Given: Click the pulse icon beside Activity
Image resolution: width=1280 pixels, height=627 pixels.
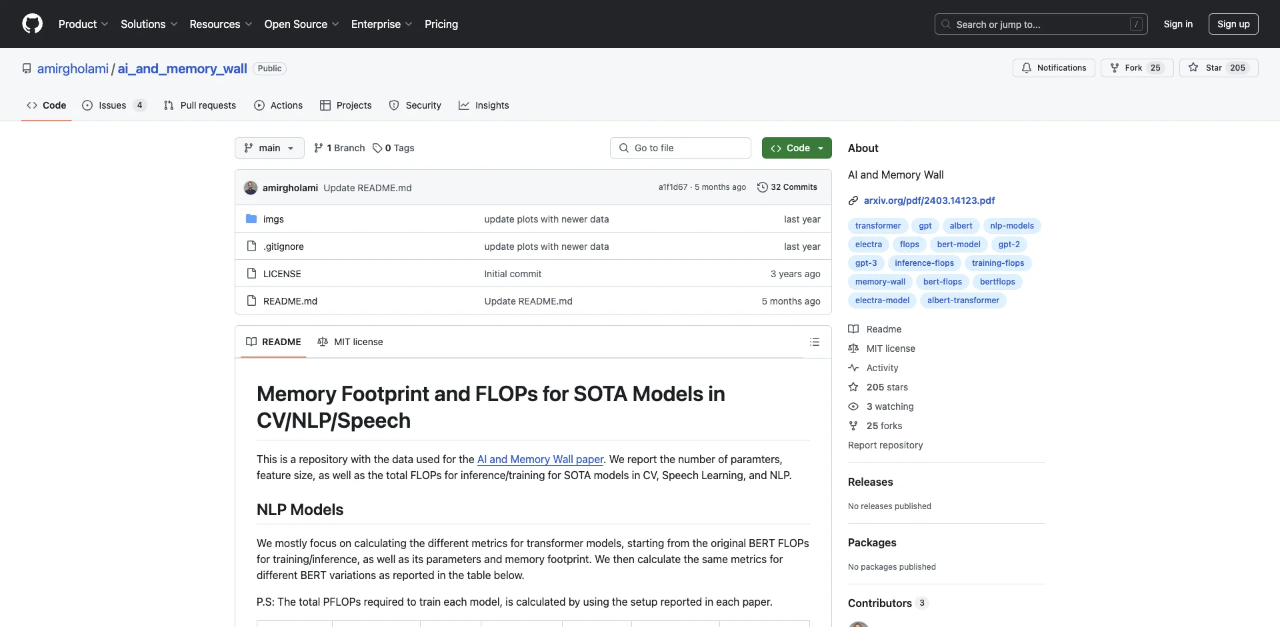Looking at the screenshot, I should click(853, 368).
